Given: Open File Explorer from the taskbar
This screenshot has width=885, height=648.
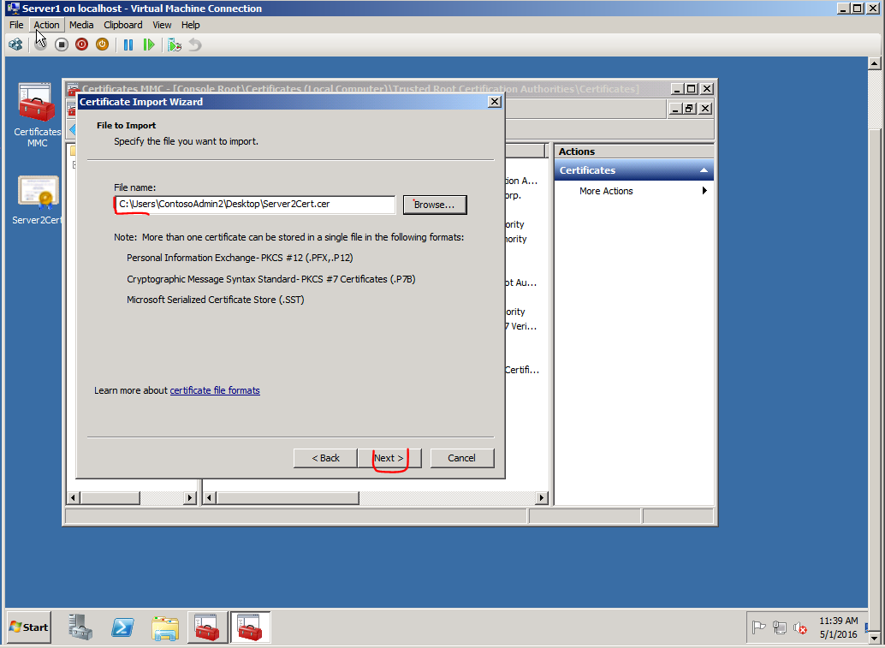Looking at the screenshot, I should click(x=165, y=627).
